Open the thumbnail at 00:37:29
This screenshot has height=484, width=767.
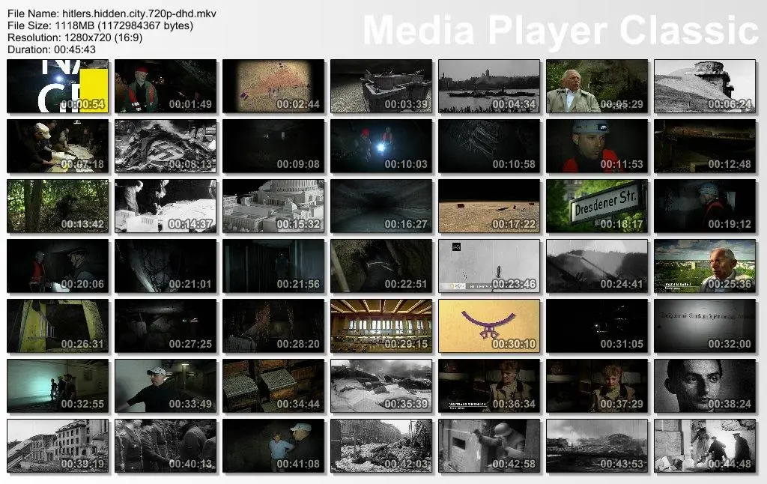(x=597, y=386)
